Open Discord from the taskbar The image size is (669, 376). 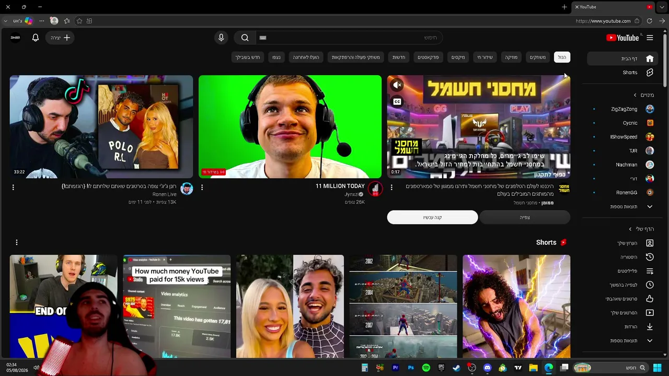(x=488, y=368)
